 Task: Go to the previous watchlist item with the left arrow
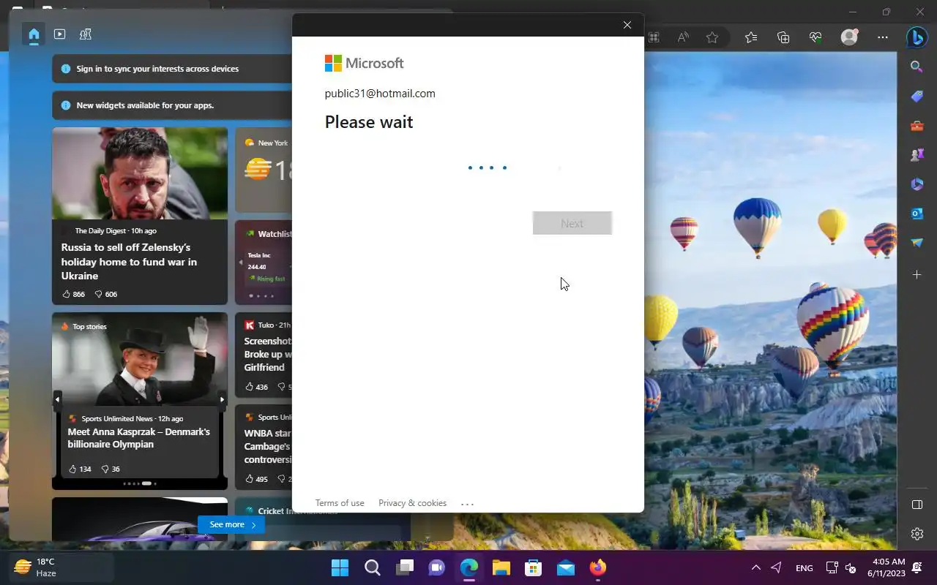pos(240,263)
